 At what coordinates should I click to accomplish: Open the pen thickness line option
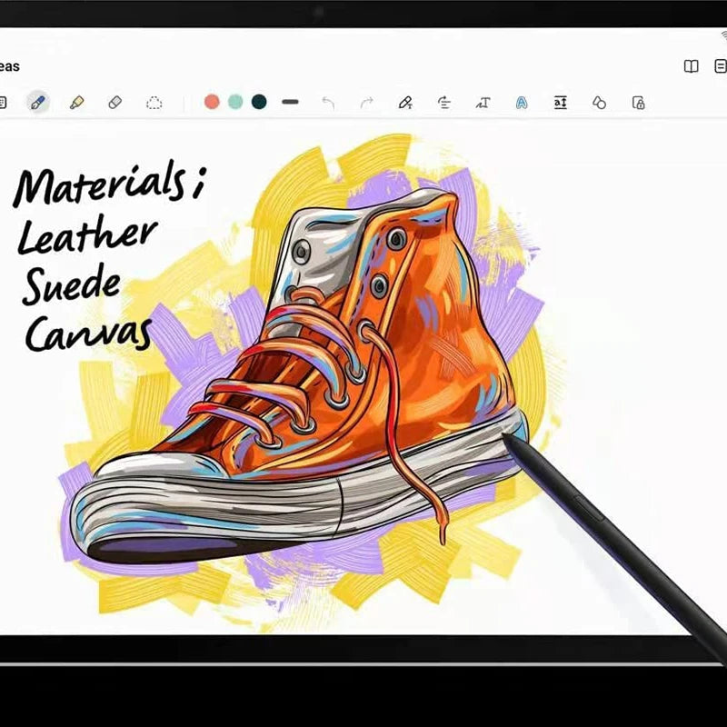tap(290, 102)
